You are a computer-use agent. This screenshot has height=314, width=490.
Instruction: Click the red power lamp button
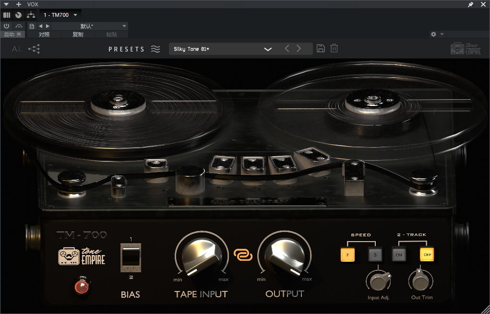click(x=82, y=286)
